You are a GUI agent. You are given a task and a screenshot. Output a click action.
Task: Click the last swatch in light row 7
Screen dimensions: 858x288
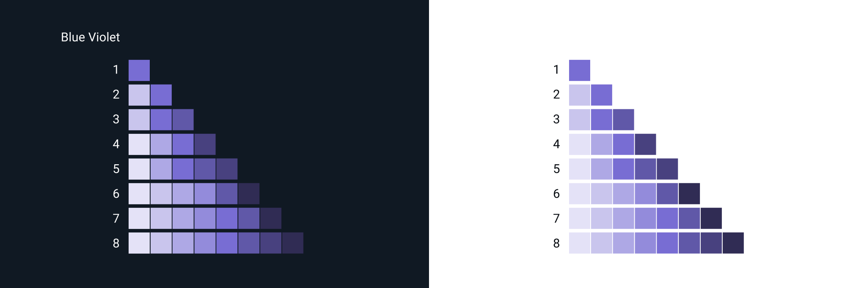[x=711, y=218]
